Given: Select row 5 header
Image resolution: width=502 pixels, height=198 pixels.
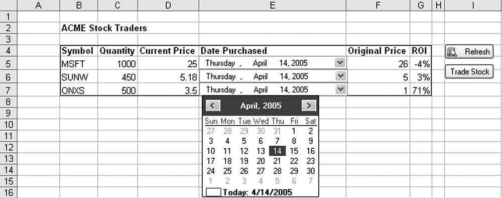Looking at the screenshot, I should [9, 64].
